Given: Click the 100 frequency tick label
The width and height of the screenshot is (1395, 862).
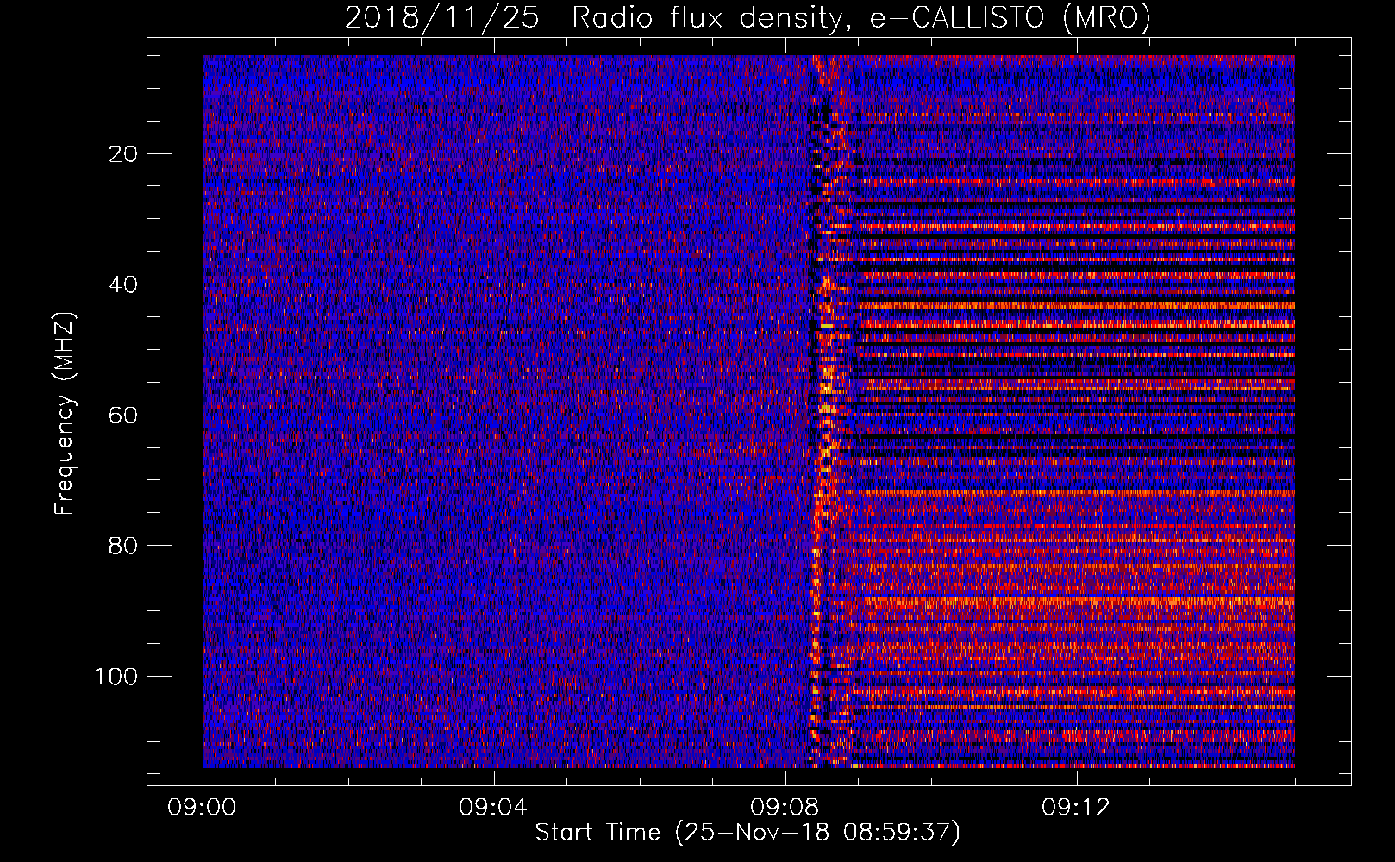Looking at the screenshot, I should point(116,677).
